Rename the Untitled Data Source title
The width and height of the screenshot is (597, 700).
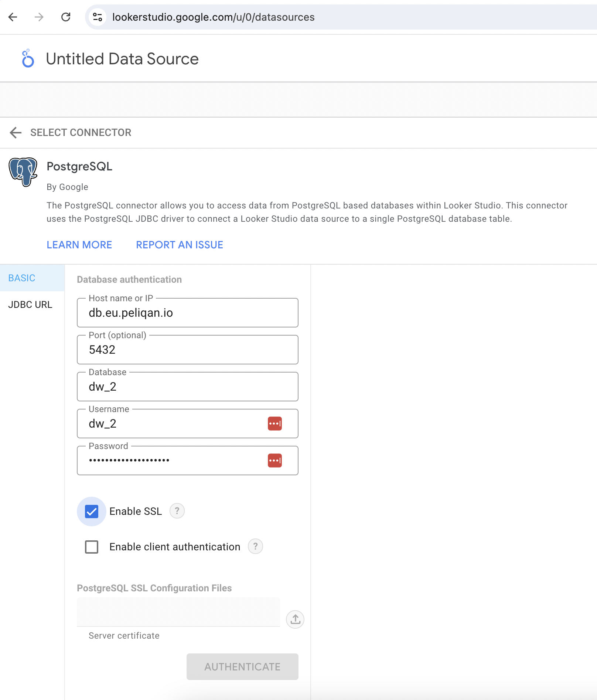click(x=122, y=59)
